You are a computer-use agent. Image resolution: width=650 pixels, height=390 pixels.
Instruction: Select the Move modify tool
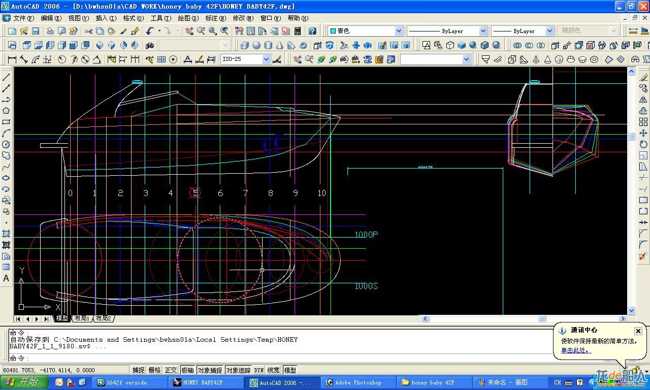pos(643,133)
